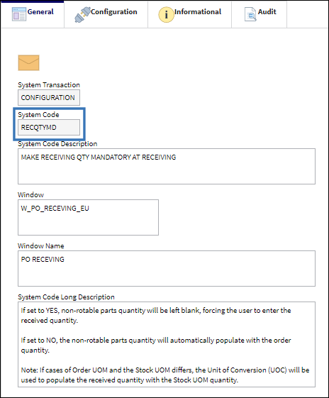Image resolution: width=329 pixels, height=398 pixels.
Task: Click the System Transaction field showing CONFIGURATION
Action: pyautogui.click(x=49, y=97)
